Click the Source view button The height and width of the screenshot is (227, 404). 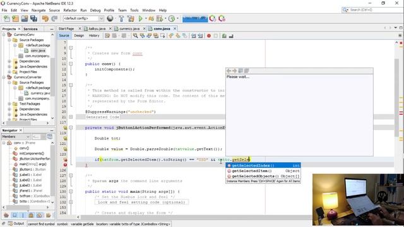pyautogui.click(x=64, y=36)
